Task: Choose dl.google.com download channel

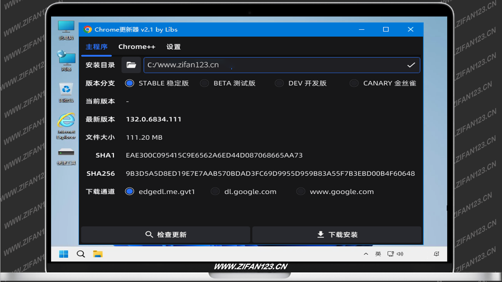Action: 244,192
